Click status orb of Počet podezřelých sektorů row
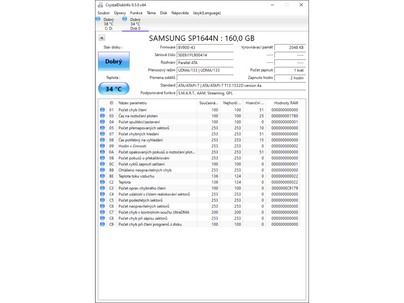The width and height of the screenshot is (404, 303). (x=103, y=200)
